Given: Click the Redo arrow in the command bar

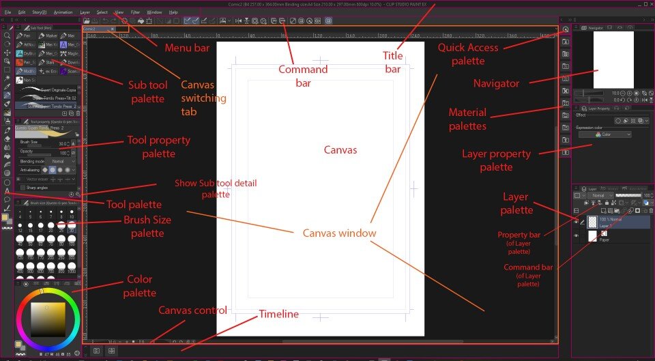Looking at the screenshot, I should 114,21.
